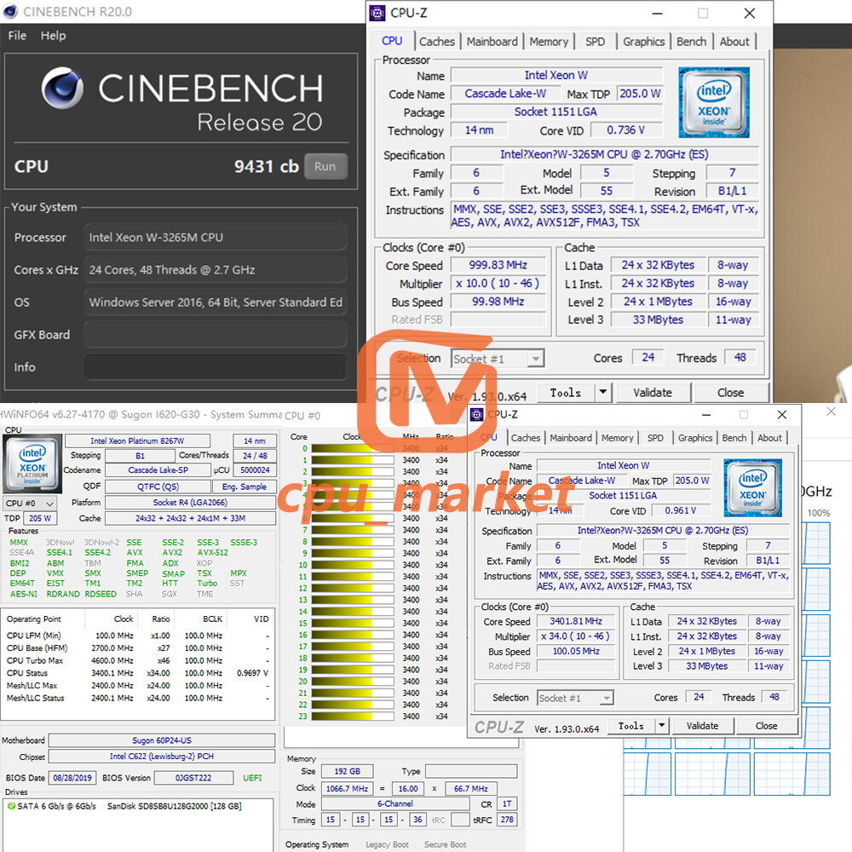Click QTFC (QS) QDF field in HWiNFO

[x=158, y=486]
